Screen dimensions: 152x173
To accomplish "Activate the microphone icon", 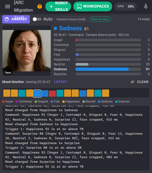I will [145, 6].
